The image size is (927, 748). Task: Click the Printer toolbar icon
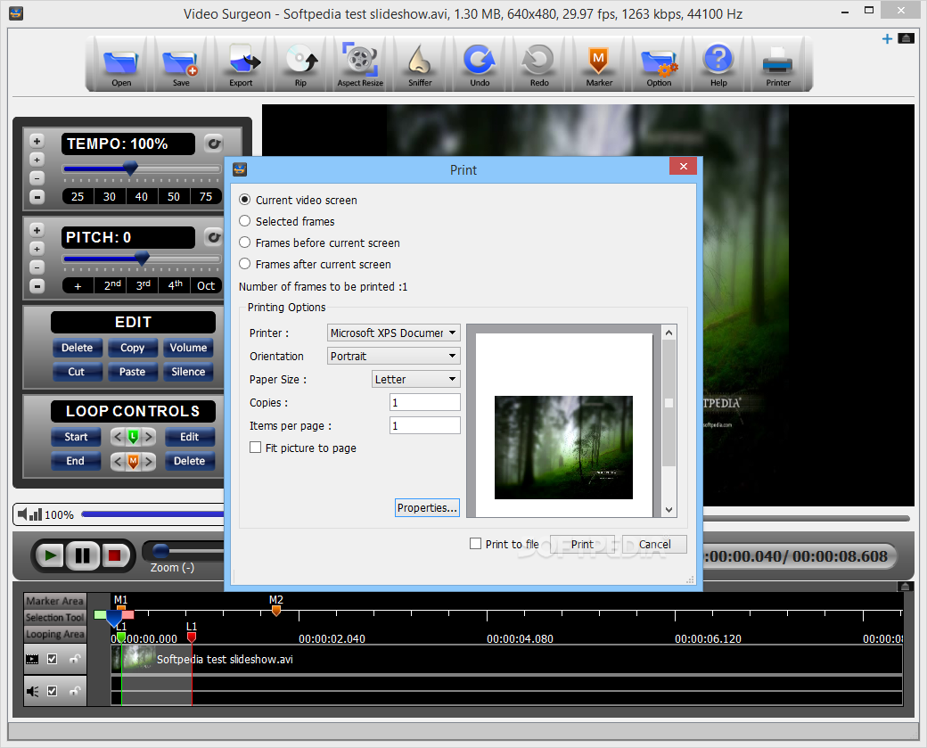778,65
